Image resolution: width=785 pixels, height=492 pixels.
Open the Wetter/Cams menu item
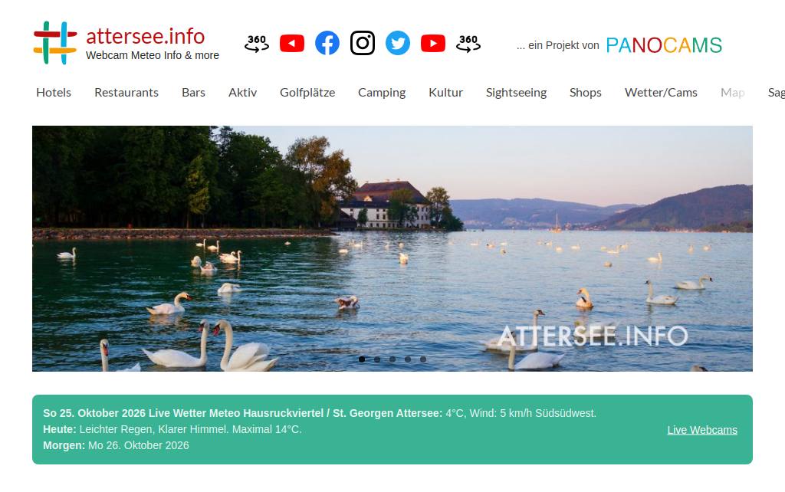pos(661,93)
